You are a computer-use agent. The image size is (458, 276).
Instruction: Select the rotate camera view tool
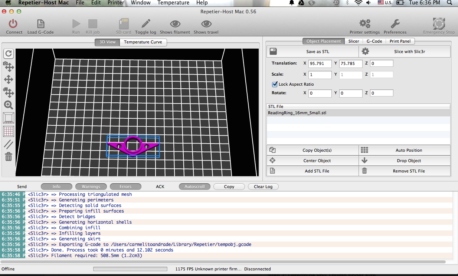click(9, 67)
